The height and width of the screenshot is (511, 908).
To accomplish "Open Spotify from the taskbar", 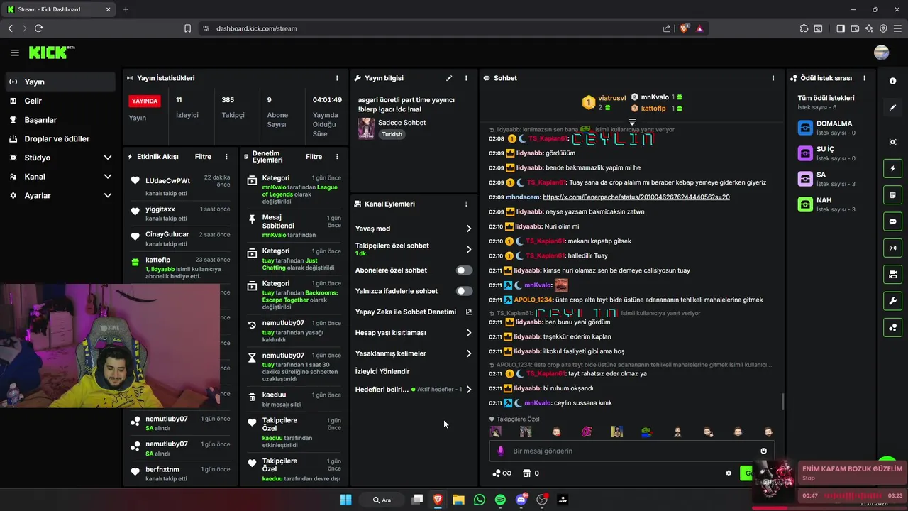I will [x=500, y=500].
